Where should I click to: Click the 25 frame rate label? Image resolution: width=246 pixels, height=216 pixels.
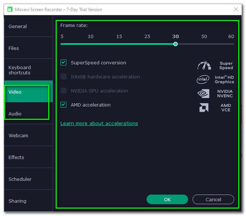pos(147,36)
